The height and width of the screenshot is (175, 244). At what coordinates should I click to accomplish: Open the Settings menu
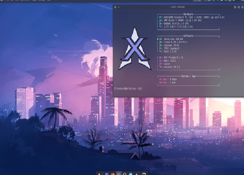40,1
